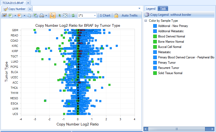Refresh the view with green arrows

73,15
